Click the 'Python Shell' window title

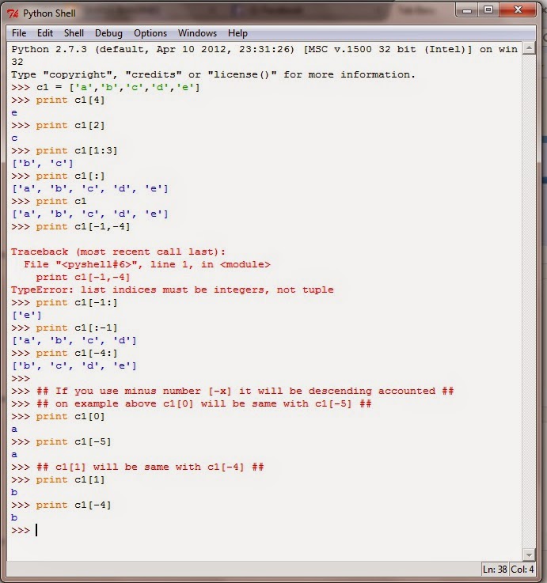coord(49,13)
